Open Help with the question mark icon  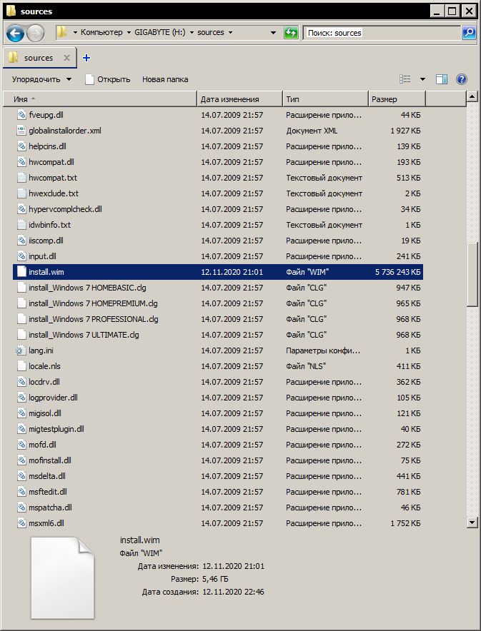pyautogui.click(x=462, y=79)
